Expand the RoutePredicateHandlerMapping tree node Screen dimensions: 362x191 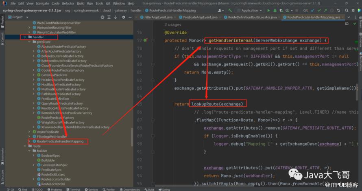28,141
